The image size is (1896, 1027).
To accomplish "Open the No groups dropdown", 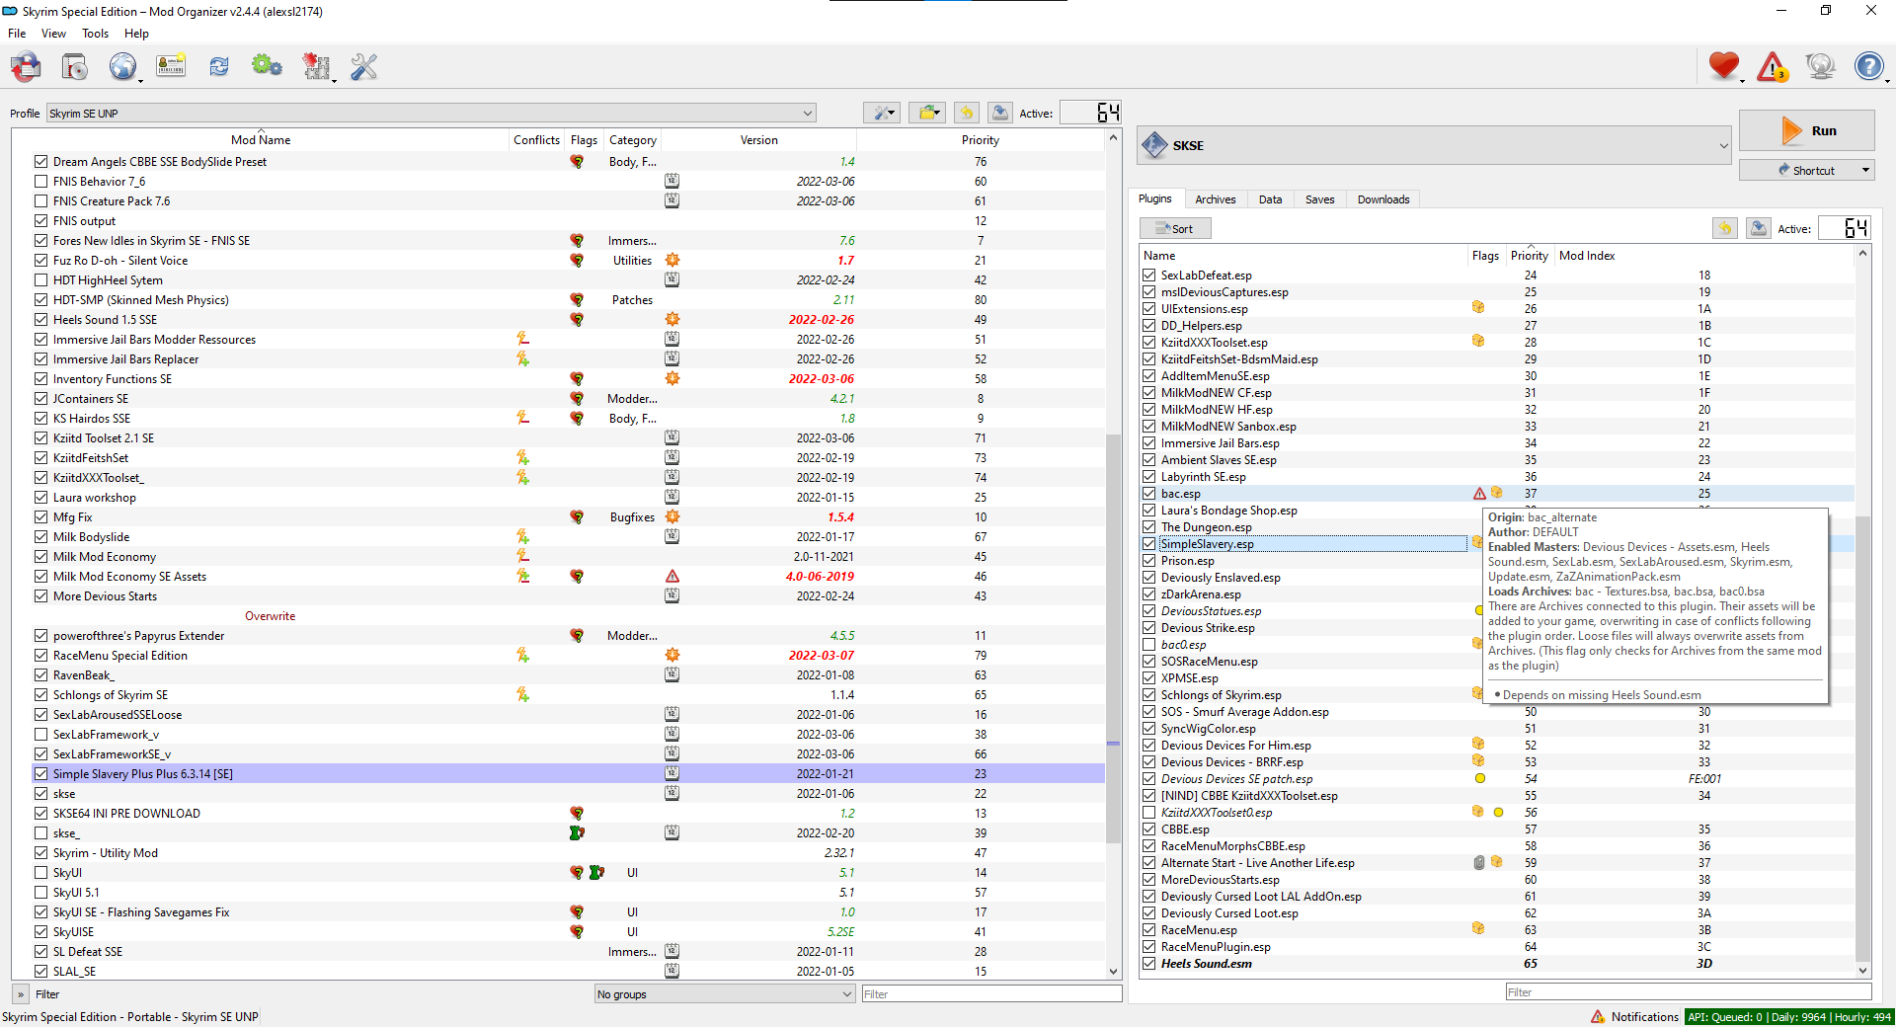I will 724,994.
